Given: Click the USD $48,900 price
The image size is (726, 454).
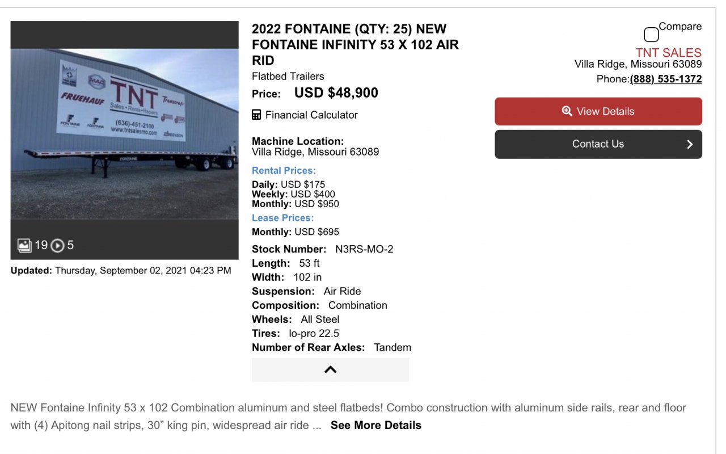Looking at the screenshot, I should (336, 93).
